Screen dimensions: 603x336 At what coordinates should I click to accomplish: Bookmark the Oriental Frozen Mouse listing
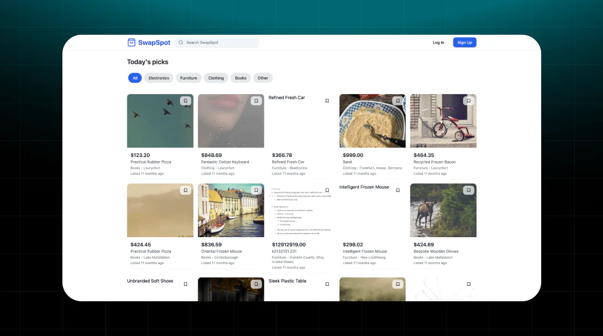click(256, 190)
